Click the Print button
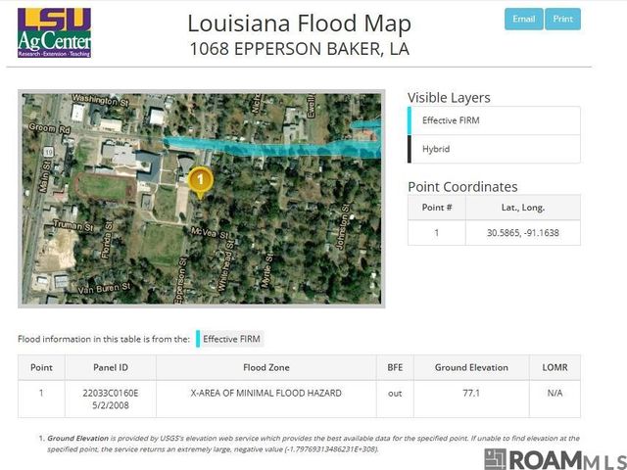This screenshot has height=470, width=627. point(562,20)
